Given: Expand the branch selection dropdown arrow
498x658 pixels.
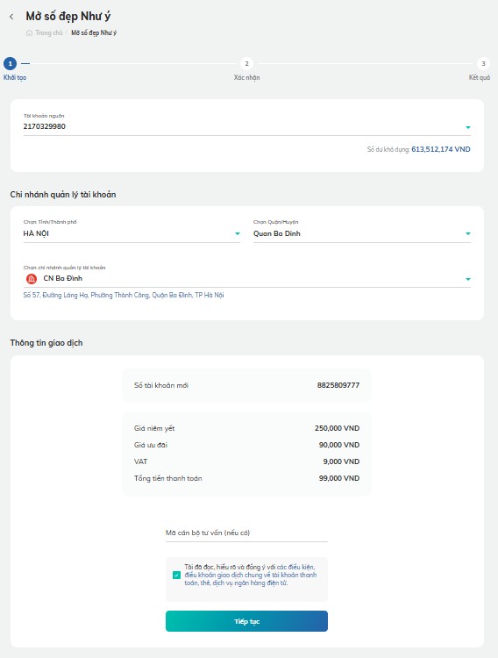Looking at the screenshot, I should tap(468, 279).
